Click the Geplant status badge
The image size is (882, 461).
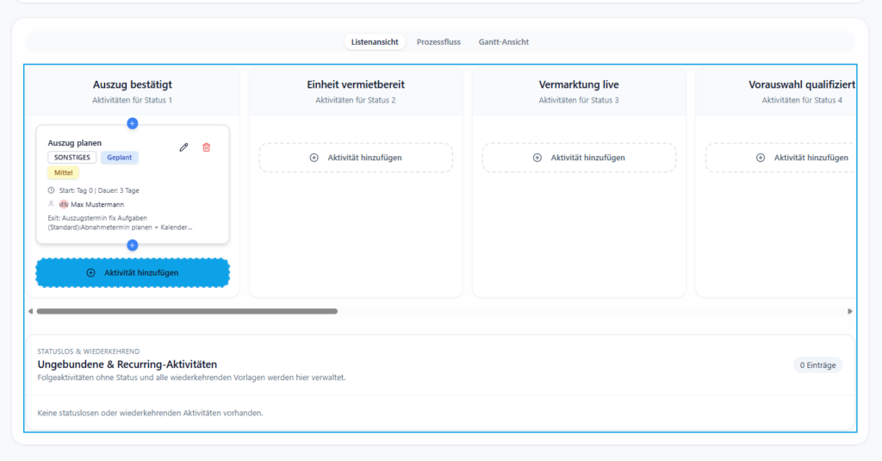[x=120, y=158]
